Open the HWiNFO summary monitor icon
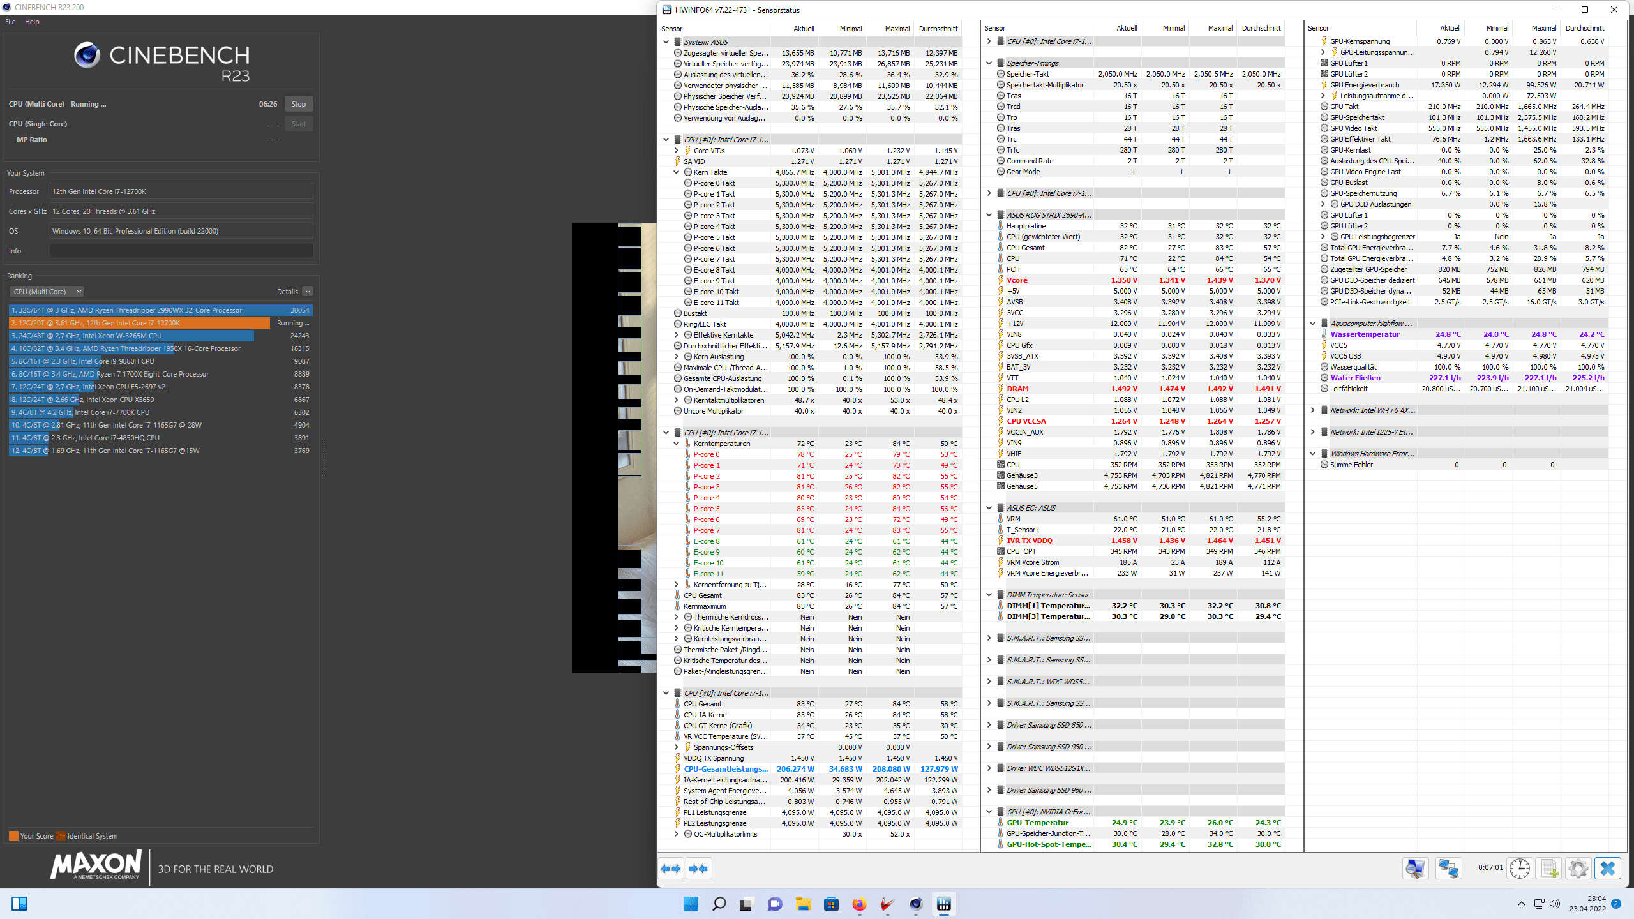The height and width of the screenshot is (919, 1634). click(x=1415, y=869)
